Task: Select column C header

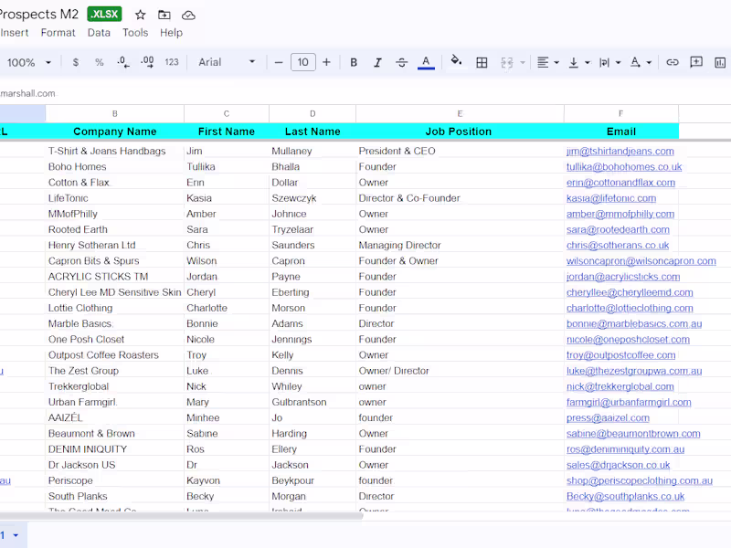Action: click(x=226, y=113)
